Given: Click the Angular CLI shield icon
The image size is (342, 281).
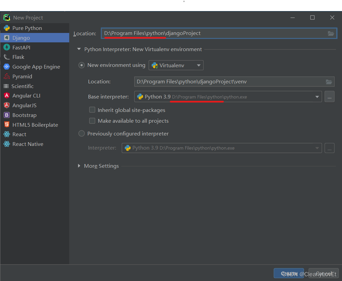Looking at the screenshot, I should pos(7,95).
